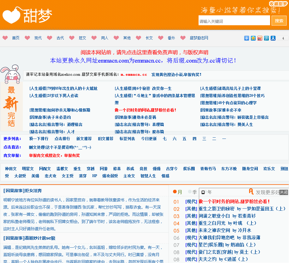Viewport: 289px width, 263px height.
Task: Open article 用6个秘密 改变你一生
Action: tap(143, 89)
